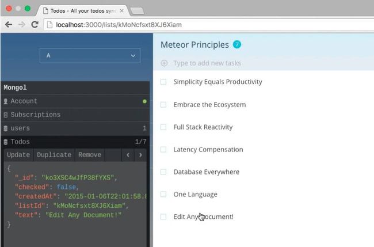Click the _id value ko3XSC4wJfP38fYXS
374x247 pixels.
pyautogui.click(x=78, y=178)
